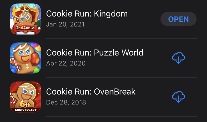Viewport: 207px width, 122px height.
Task: Click the OPEN button for Cookie Run: Kingdom
Action: pyautogui.click(x=178, y=19)
